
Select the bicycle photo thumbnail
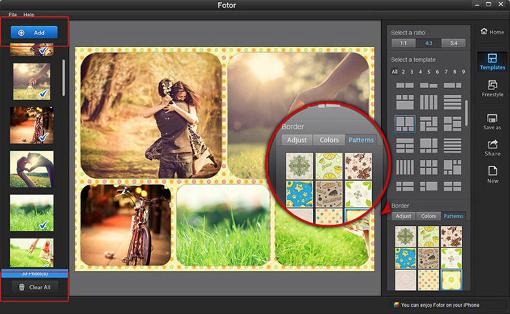click(x=31, y=125)
